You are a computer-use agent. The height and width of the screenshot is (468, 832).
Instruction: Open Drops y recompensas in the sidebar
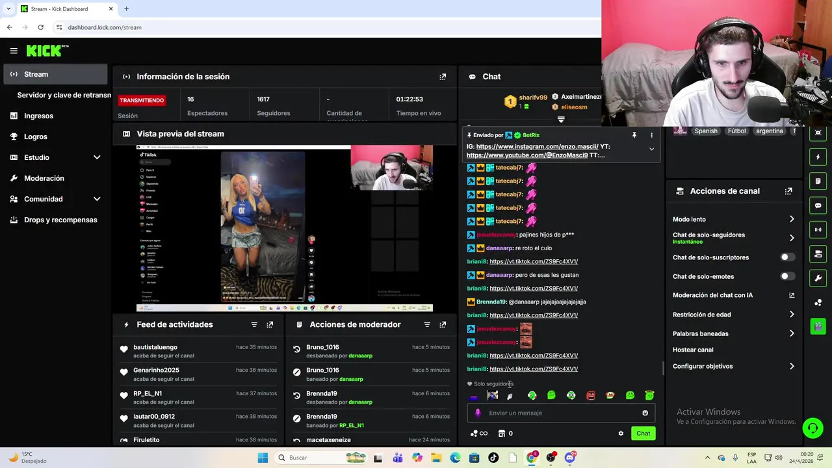tap(55, 220)
